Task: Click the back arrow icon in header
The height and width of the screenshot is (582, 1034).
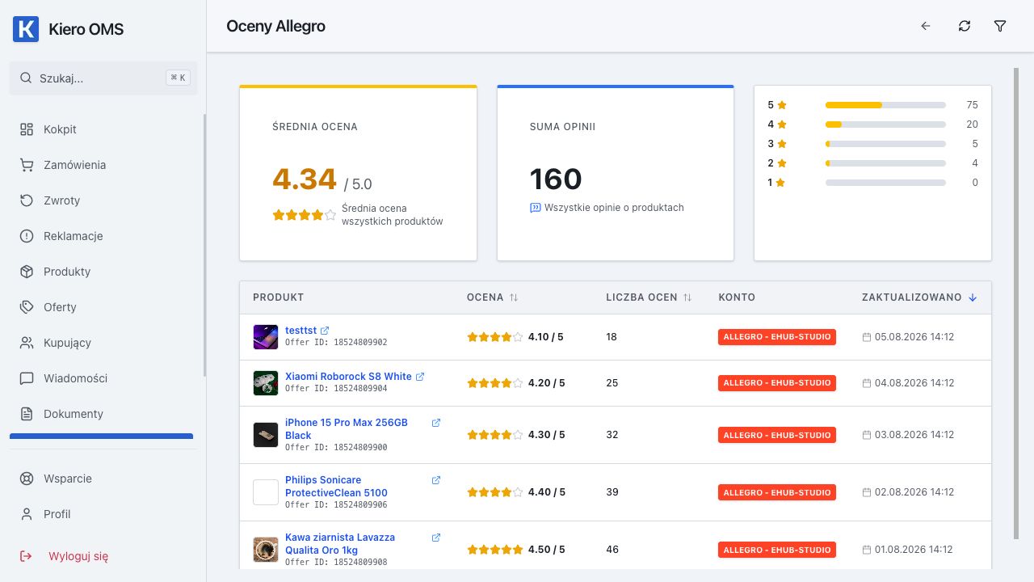Action: [926, 26]
